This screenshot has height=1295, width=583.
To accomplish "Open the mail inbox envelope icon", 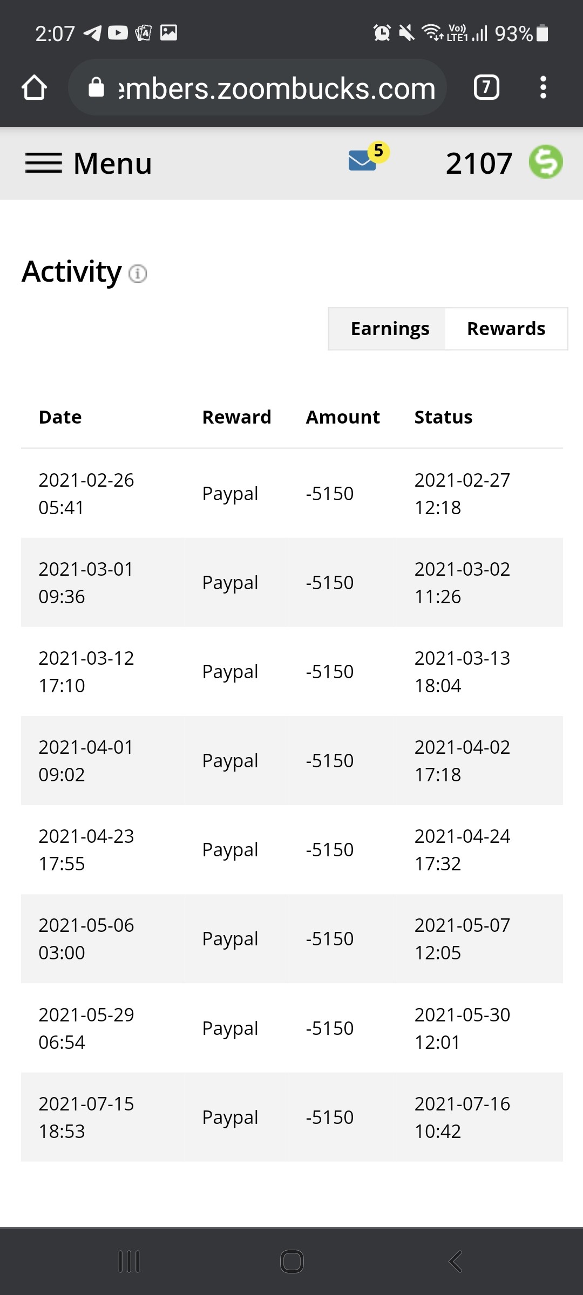I will click(362, 160).
